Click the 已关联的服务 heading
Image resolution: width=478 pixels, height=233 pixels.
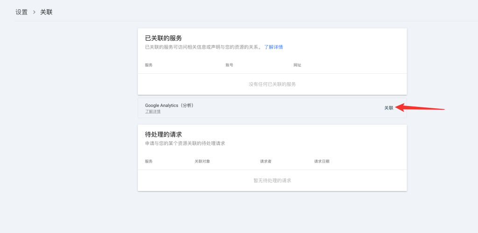(x=163, y=38)
